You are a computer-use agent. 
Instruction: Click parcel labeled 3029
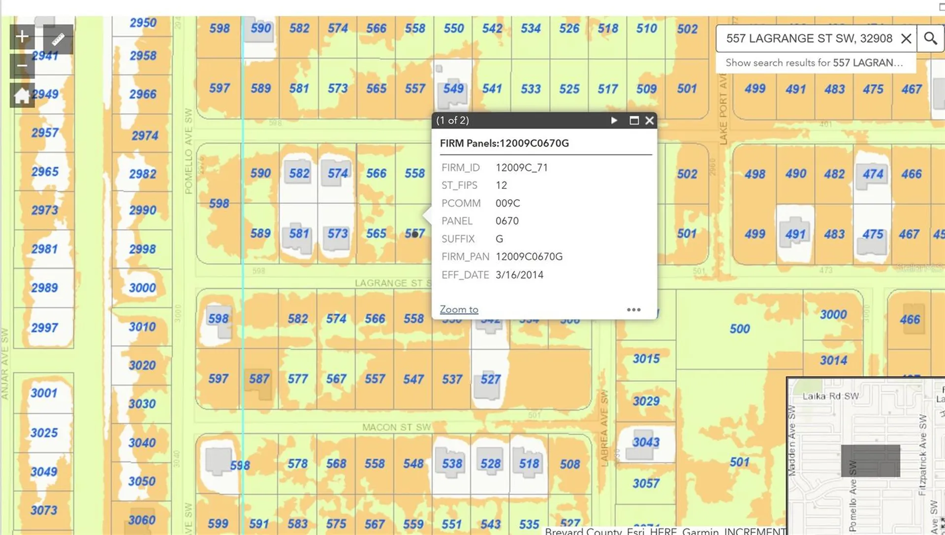click(x=646, y=402)
